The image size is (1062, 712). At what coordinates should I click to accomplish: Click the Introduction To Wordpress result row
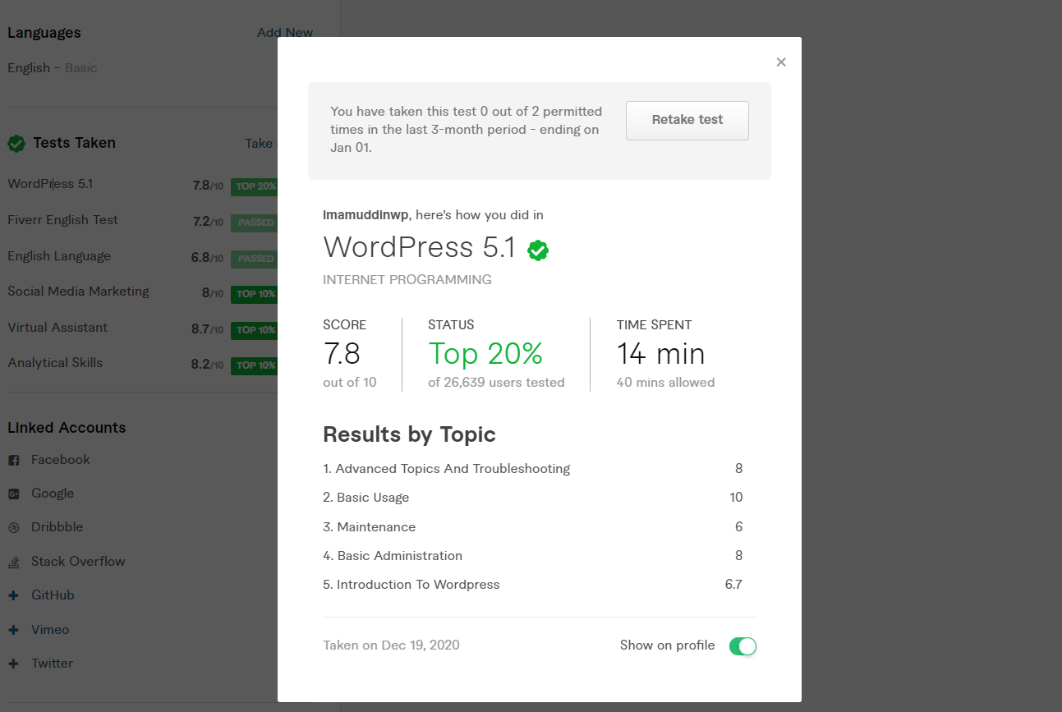pos(533,585)
